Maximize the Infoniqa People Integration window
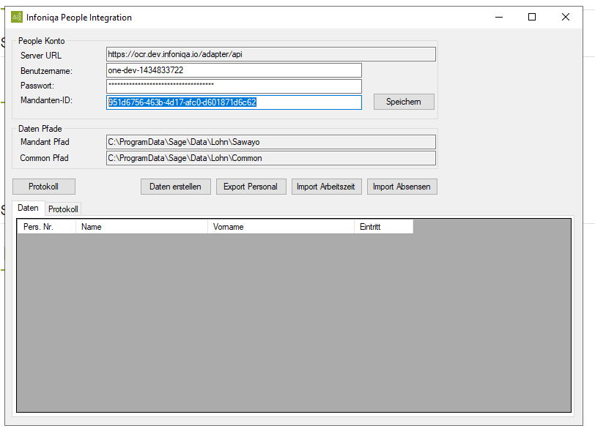Viewport: 595px width, 431px height. 532,17
